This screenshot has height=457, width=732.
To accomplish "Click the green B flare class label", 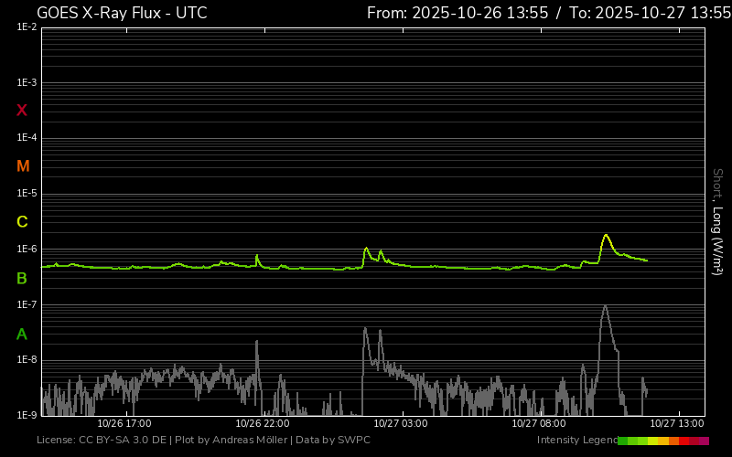I will tap(22, 278).
